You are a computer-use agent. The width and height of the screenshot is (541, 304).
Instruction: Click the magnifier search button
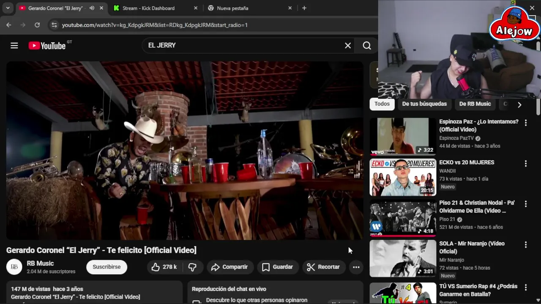pyautogui.click(x=367, y=46)
